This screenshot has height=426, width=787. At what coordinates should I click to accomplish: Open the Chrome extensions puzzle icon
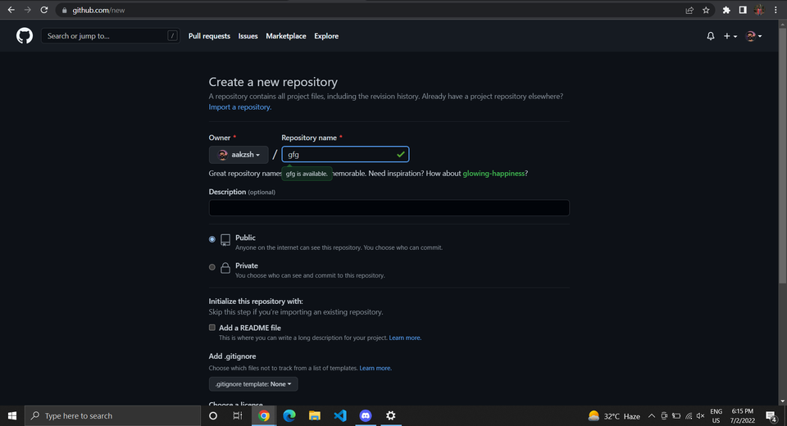(726, 10)
